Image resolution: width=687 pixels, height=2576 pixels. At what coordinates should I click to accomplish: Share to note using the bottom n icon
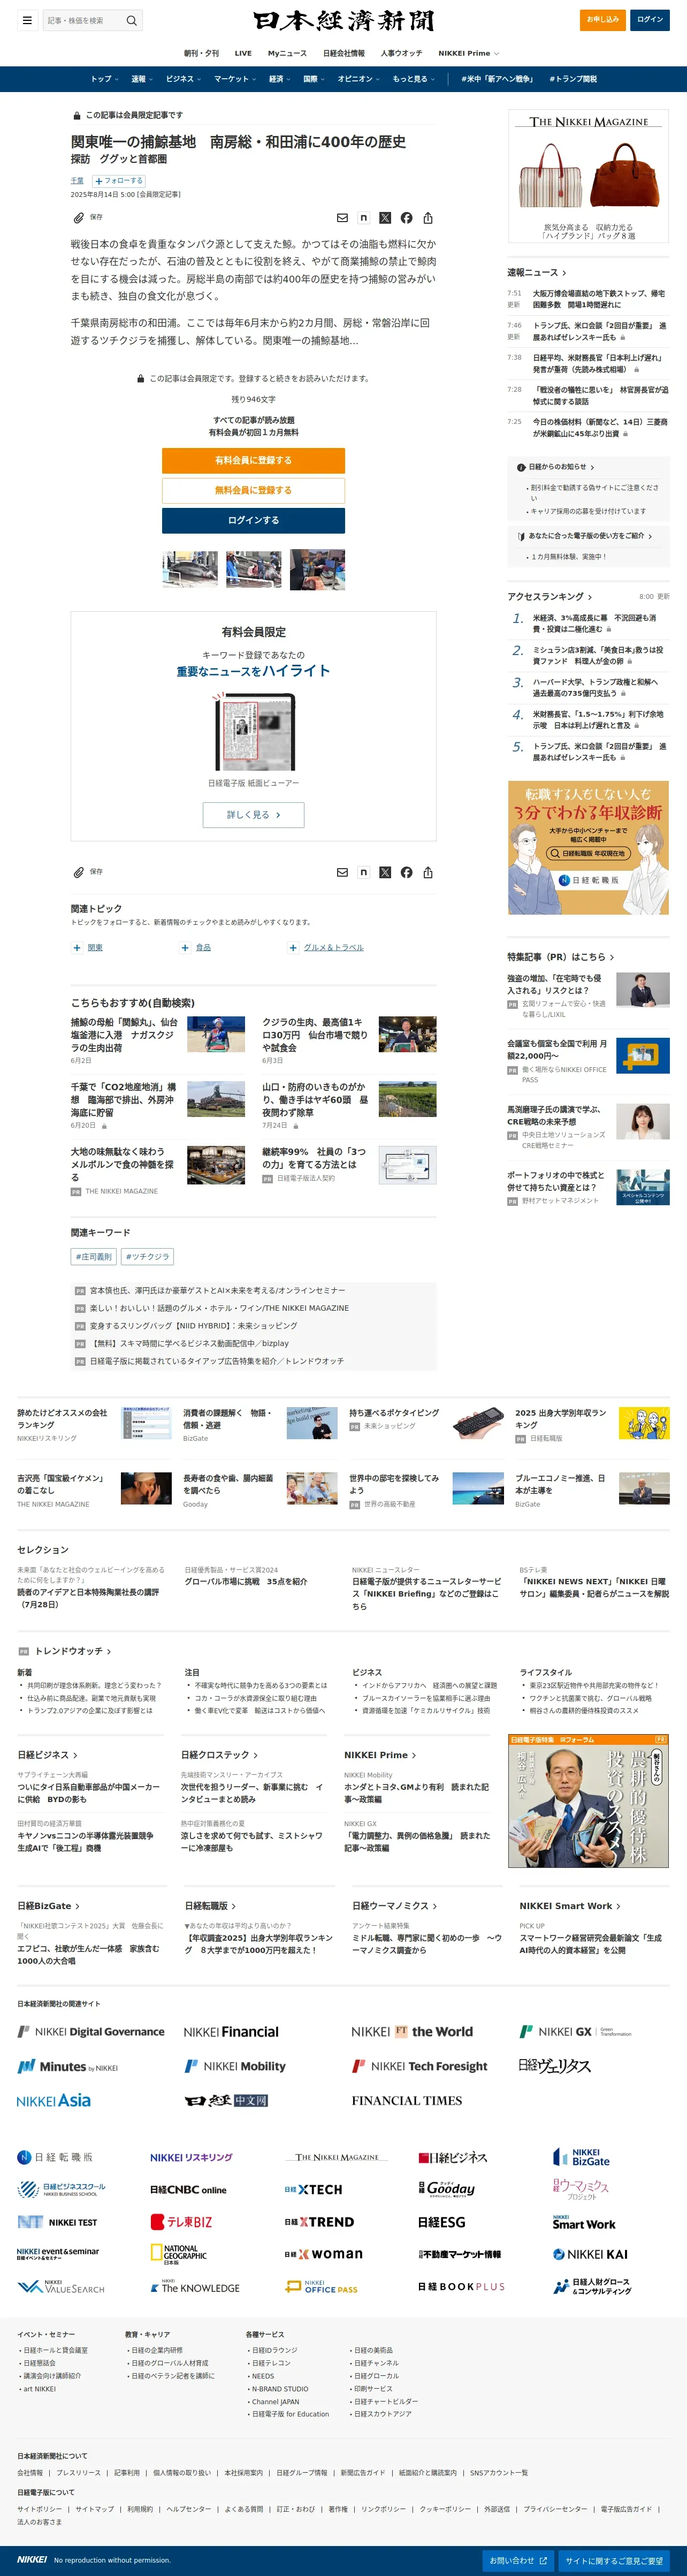coord(363,873)
